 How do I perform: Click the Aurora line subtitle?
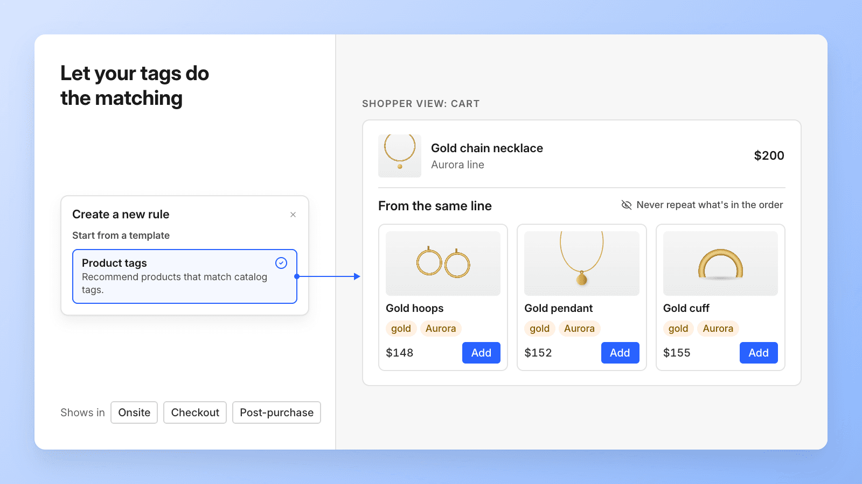(457, 165)
